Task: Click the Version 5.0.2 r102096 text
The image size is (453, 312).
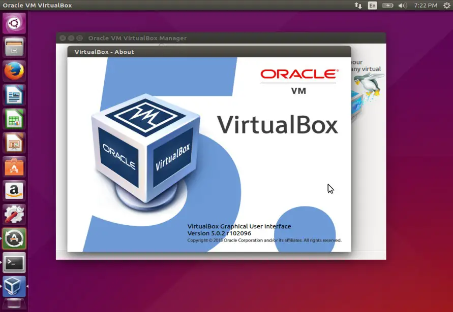Action: pos(219,233)
